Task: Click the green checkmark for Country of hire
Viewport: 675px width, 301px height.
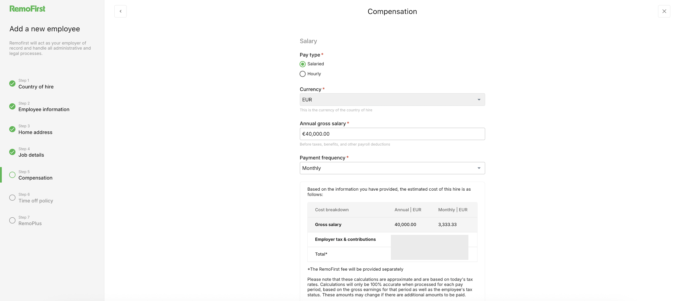Action: 12,84
